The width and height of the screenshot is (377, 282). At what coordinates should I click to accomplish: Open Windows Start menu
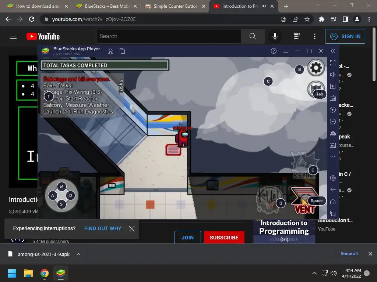tap(12, 273)
